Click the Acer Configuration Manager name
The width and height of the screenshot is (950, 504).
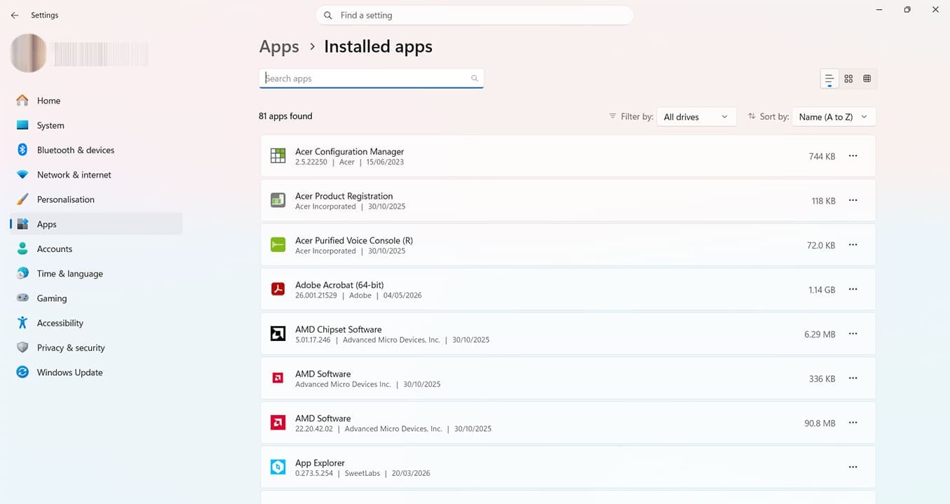point(349,151)
